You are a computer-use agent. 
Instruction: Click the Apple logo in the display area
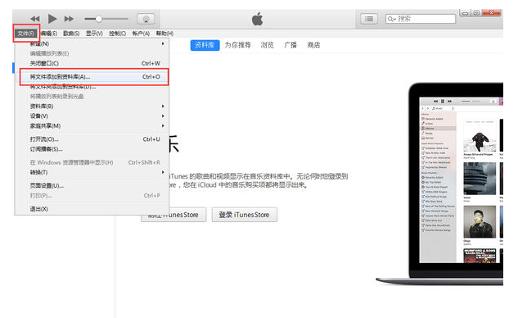click(x=257, y=19)
